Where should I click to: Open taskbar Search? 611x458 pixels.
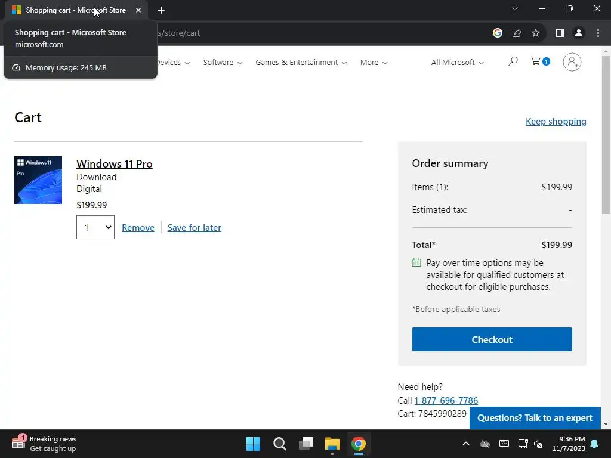[x=280, y=444]
